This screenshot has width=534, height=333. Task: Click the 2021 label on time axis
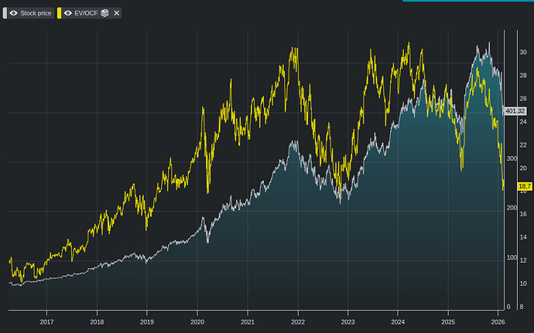248,322
